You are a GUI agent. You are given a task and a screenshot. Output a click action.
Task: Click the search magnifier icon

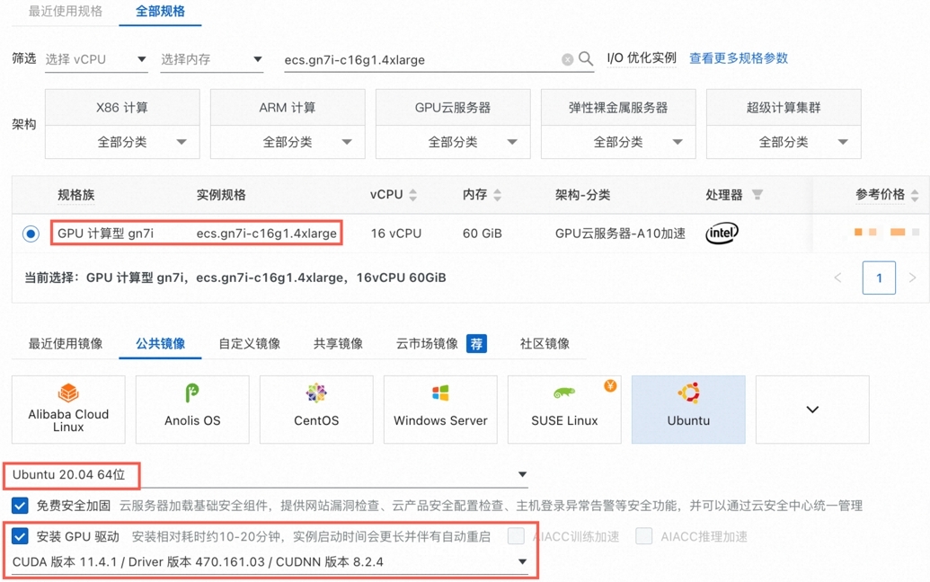(585, 59)
